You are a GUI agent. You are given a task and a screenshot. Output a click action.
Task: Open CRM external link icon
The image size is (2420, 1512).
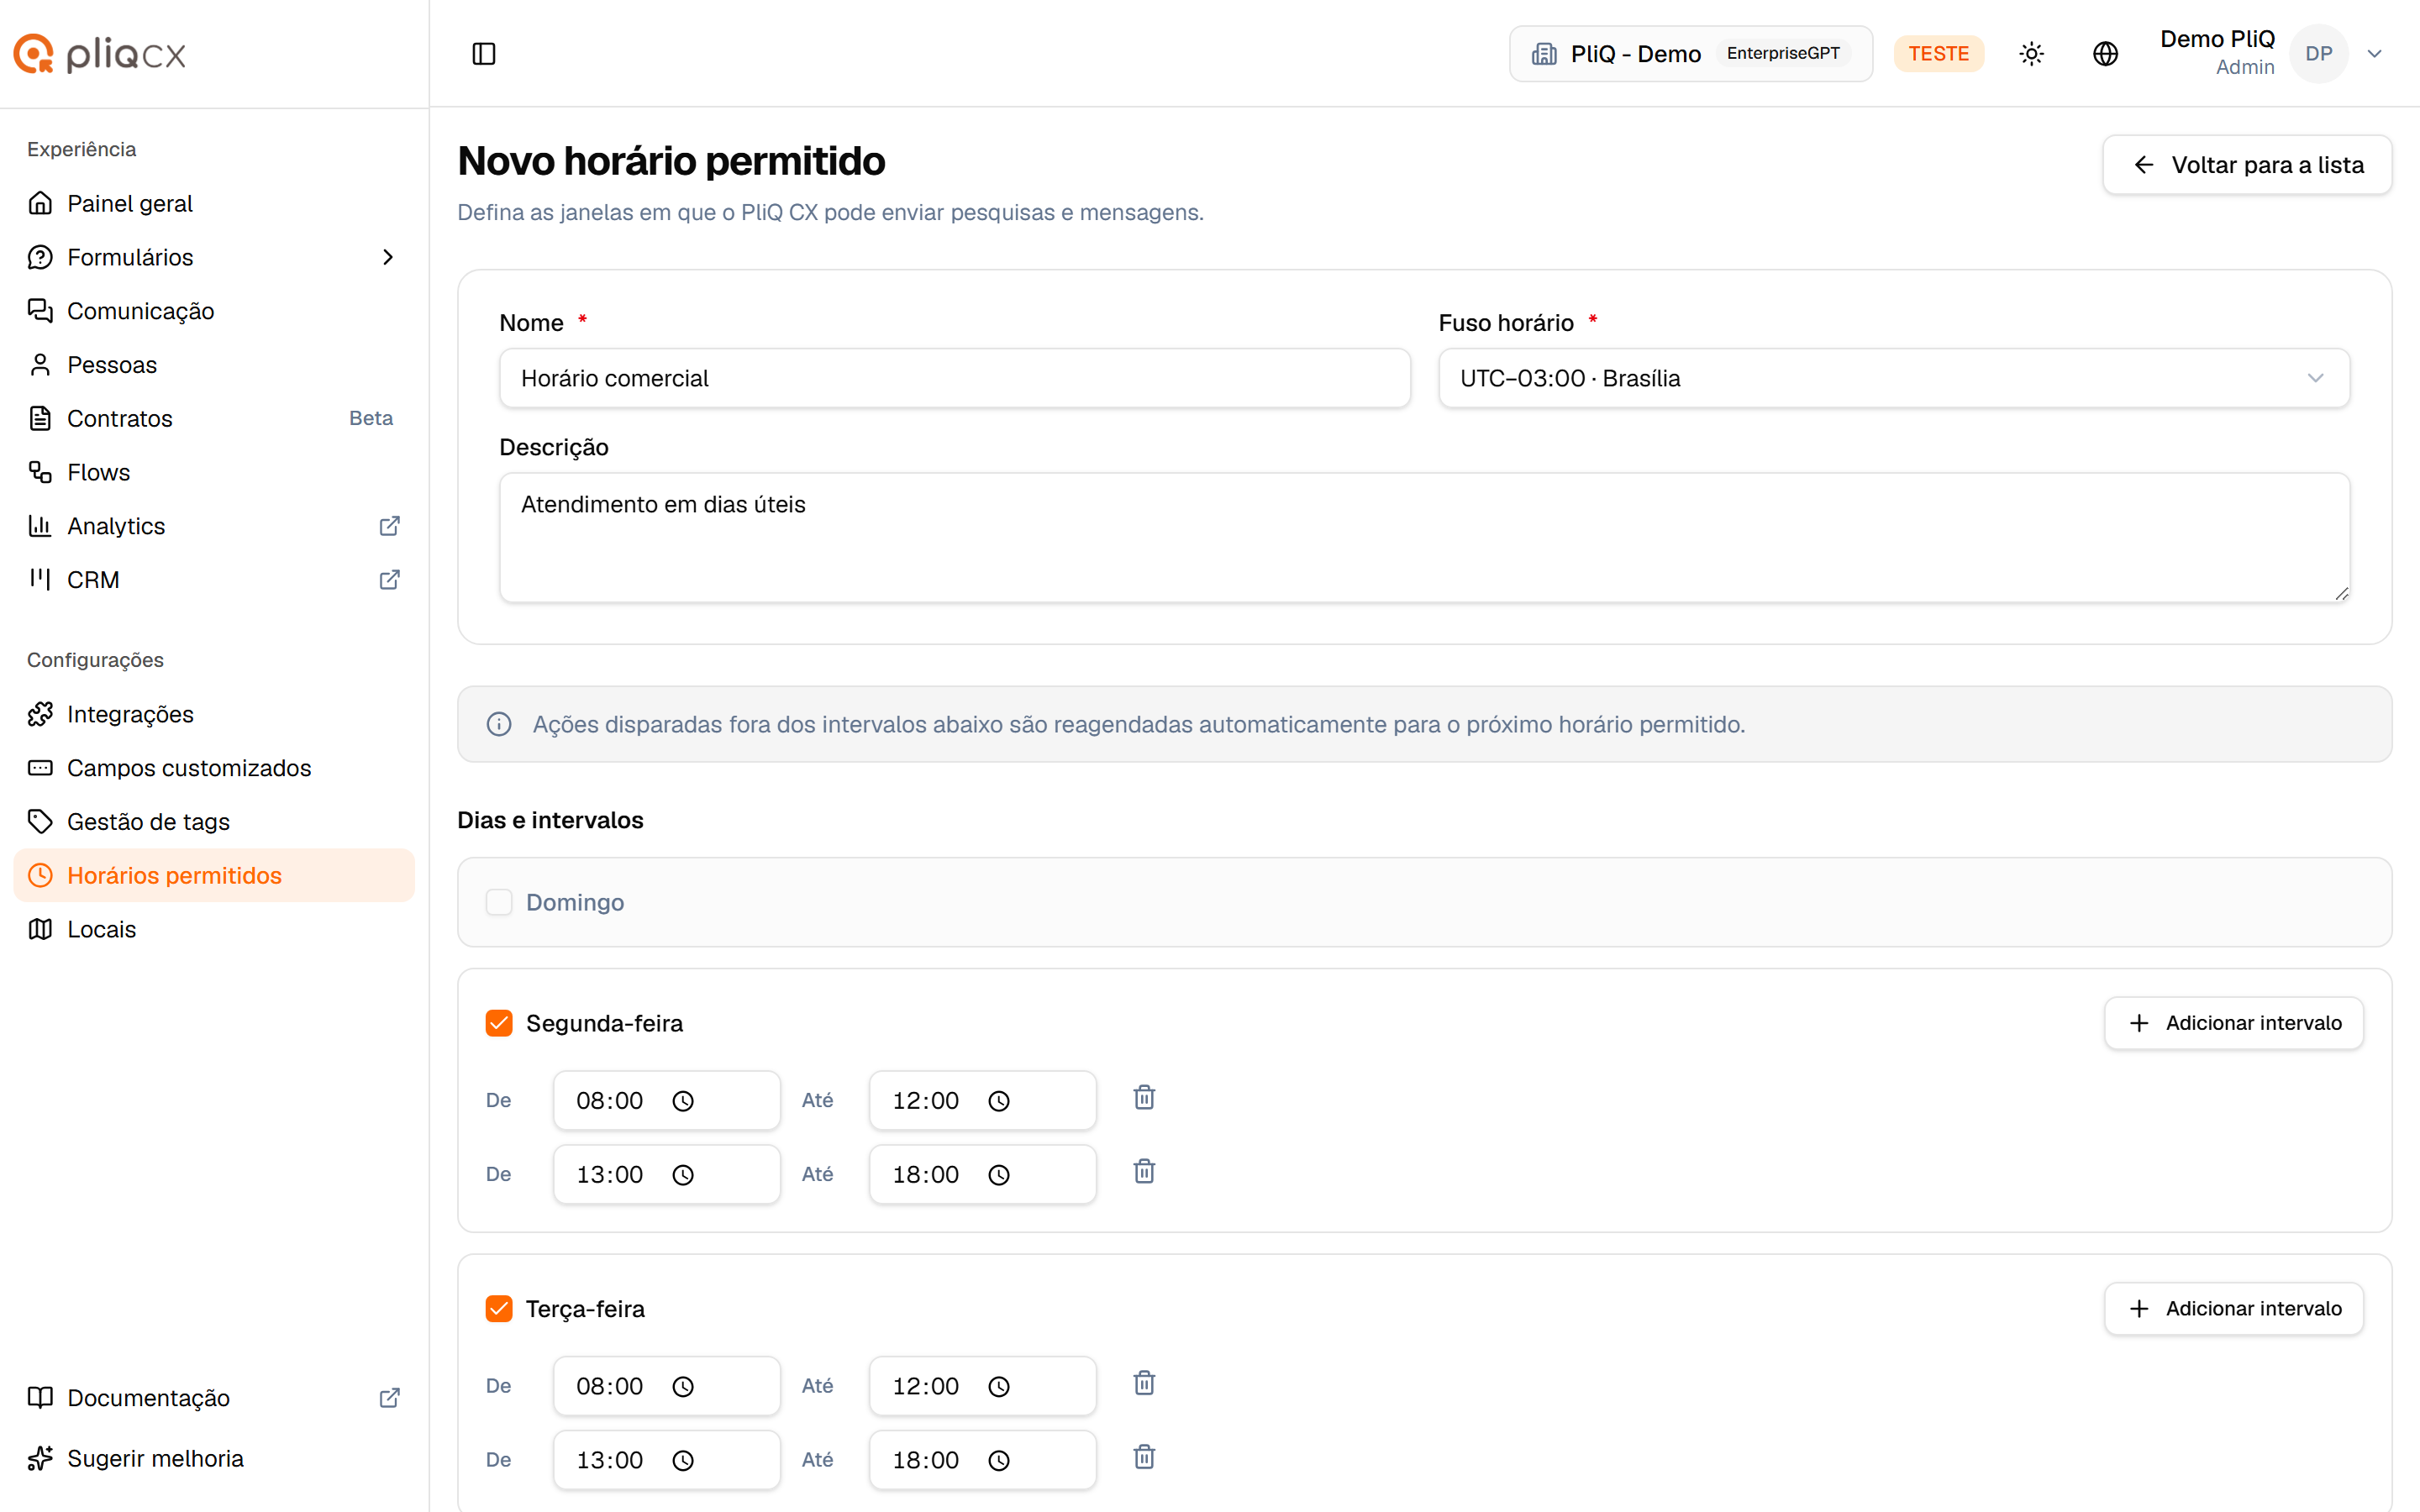(390, 580)
